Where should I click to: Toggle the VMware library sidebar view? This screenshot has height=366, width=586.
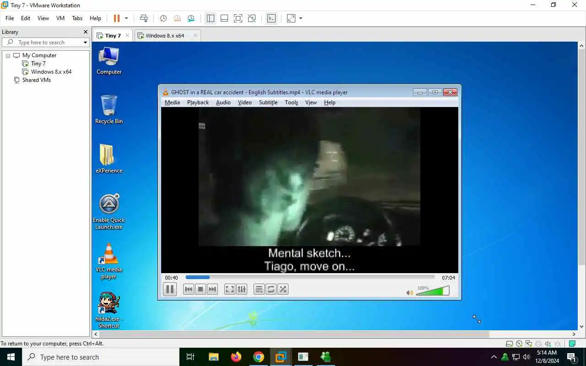[211, 18]
